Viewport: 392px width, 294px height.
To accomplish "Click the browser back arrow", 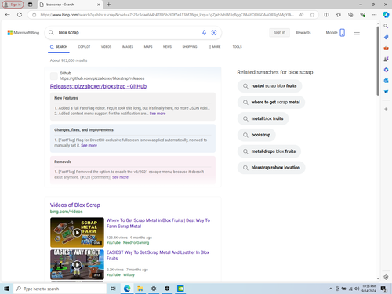I will pos(7,15).
